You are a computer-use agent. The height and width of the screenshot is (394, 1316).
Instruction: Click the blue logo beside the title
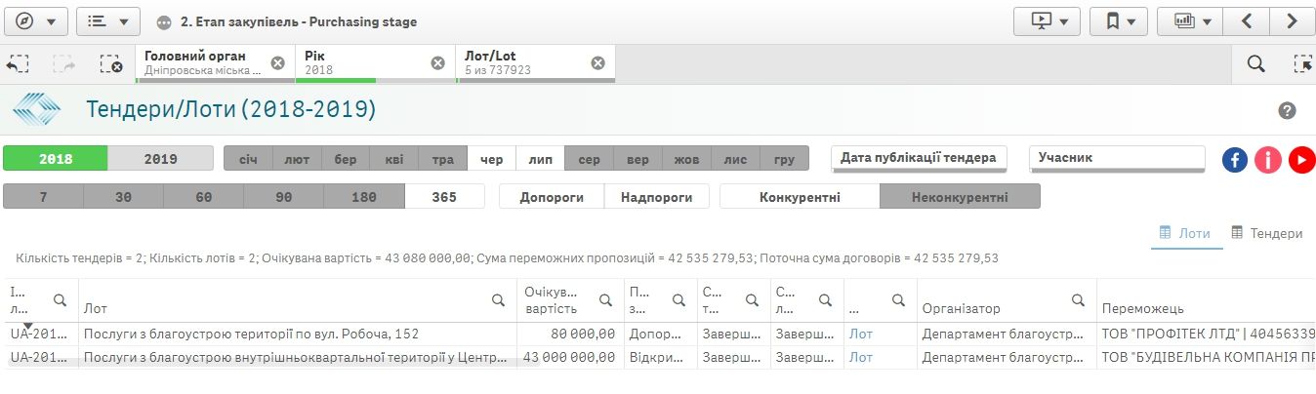tap(36, 108)
